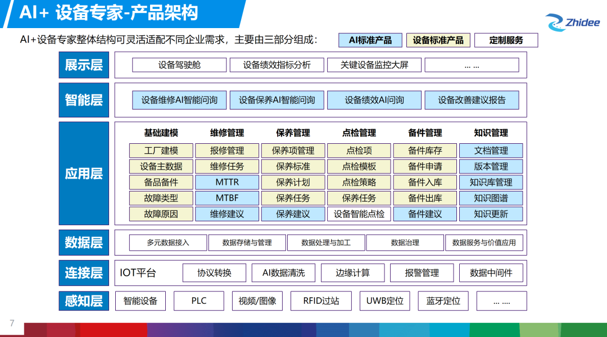Click the AI数据清洗 box
The height and width of the screenshot is (337, 607).
(283, 273)
